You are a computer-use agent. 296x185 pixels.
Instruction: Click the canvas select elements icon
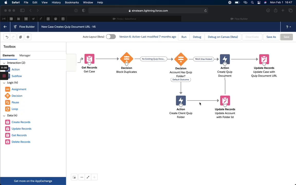tap(74, 177)
